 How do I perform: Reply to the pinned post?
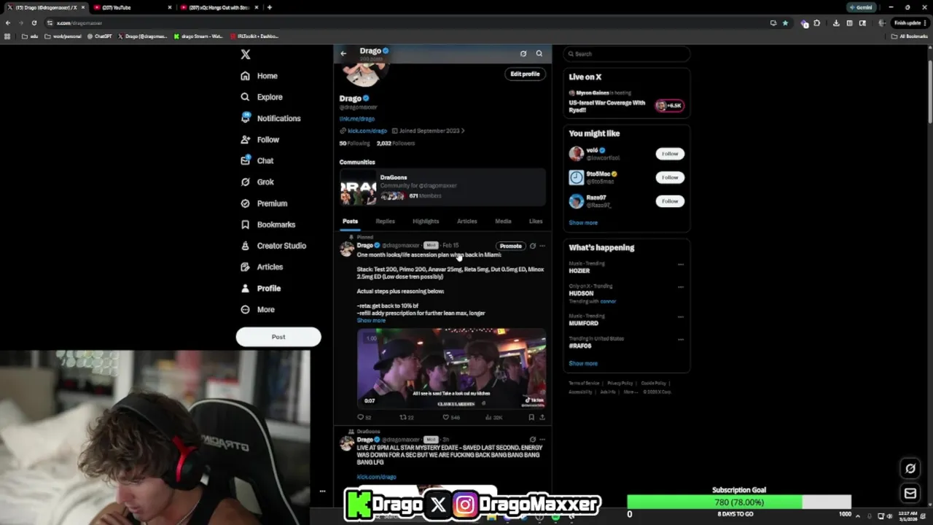pos(363,418)
